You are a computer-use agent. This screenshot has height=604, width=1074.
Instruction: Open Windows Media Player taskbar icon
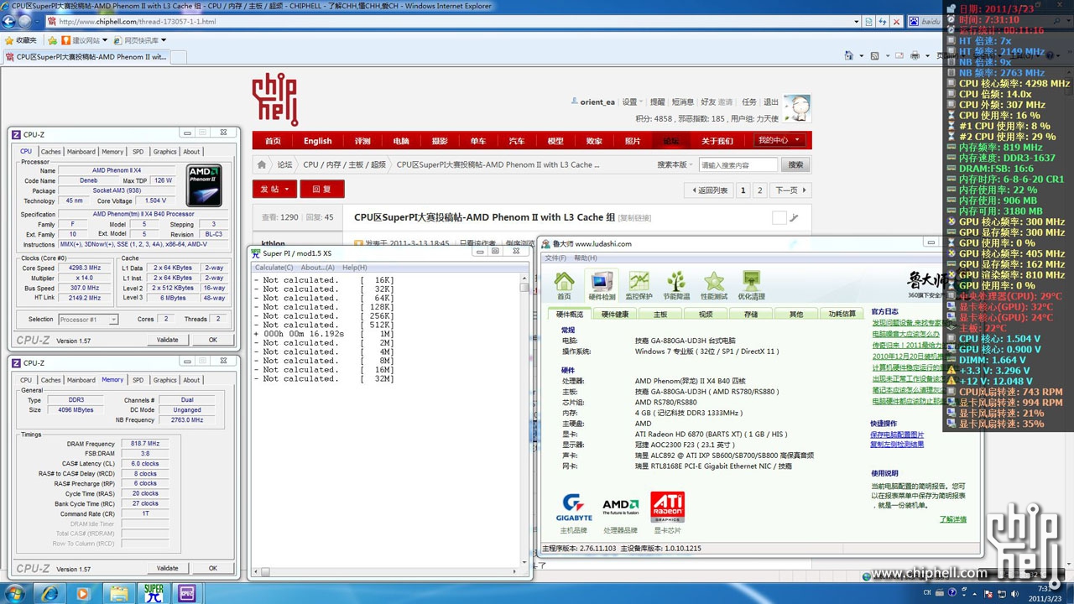pos(83,593)
